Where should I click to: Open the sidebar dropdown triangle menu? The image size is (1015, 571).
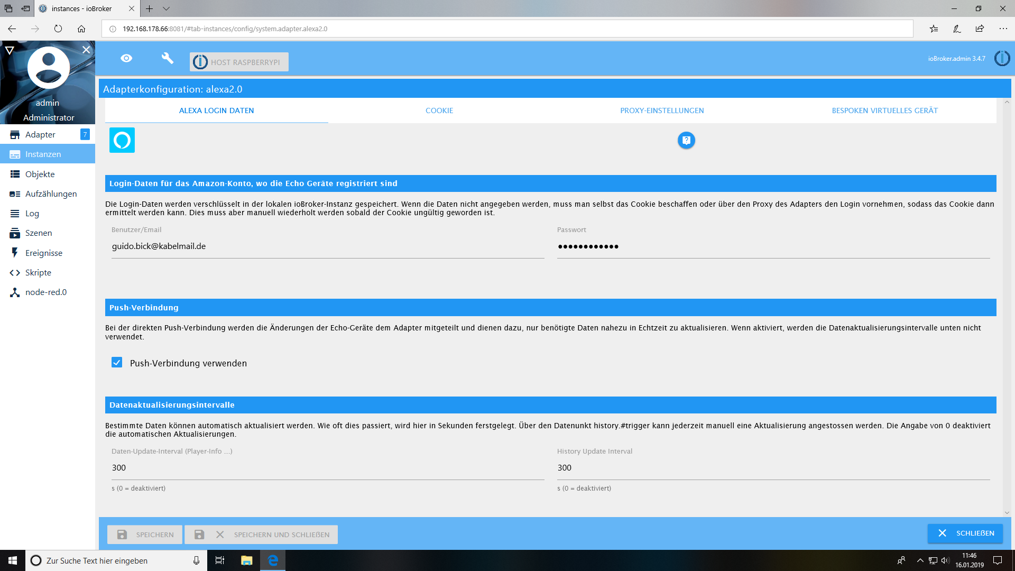10,50
